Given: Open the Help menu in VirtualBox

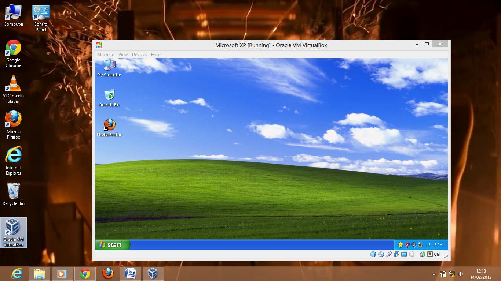Looking at the screenshot, I should [156, 55].
